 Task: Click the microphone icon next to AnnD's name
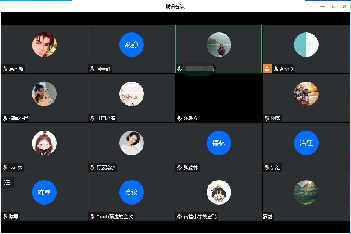tap(276, 69)
